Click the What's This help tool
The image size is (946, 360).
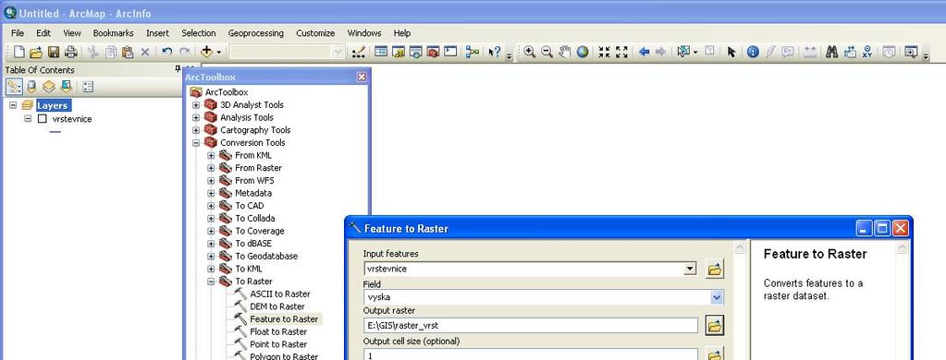(x=494, y=53)
